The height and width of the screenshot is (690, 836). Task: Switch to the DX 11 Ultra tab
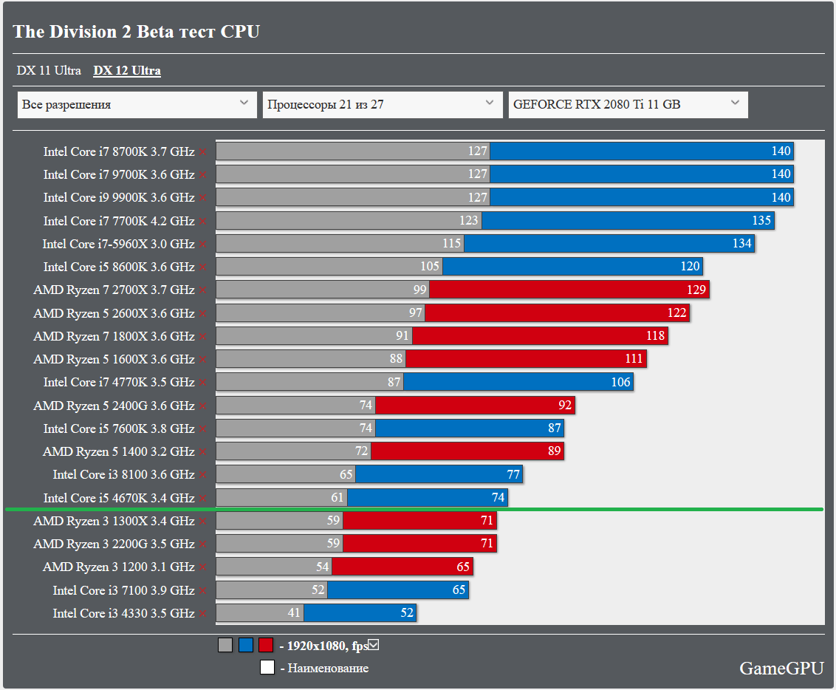tap(49, 70)
